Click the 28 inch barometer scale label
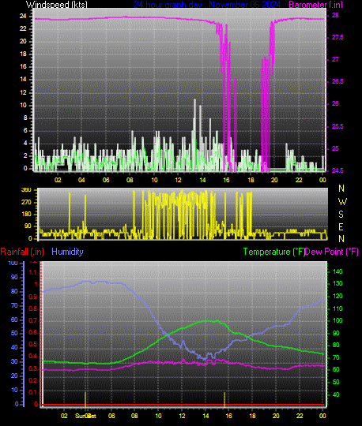 coord(335,15)
